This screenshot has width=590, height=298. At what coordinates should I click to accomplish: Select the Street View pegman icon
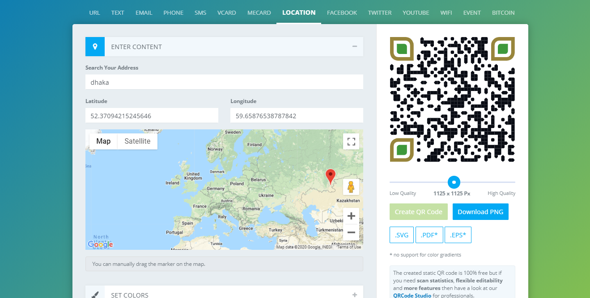351,187
